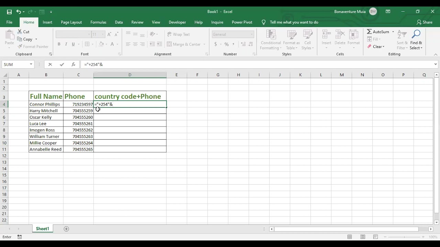The width and height of the screenshot is (440, 247).
Task: Click the Save icon in quick access toolbar
Action: point(9,12)
